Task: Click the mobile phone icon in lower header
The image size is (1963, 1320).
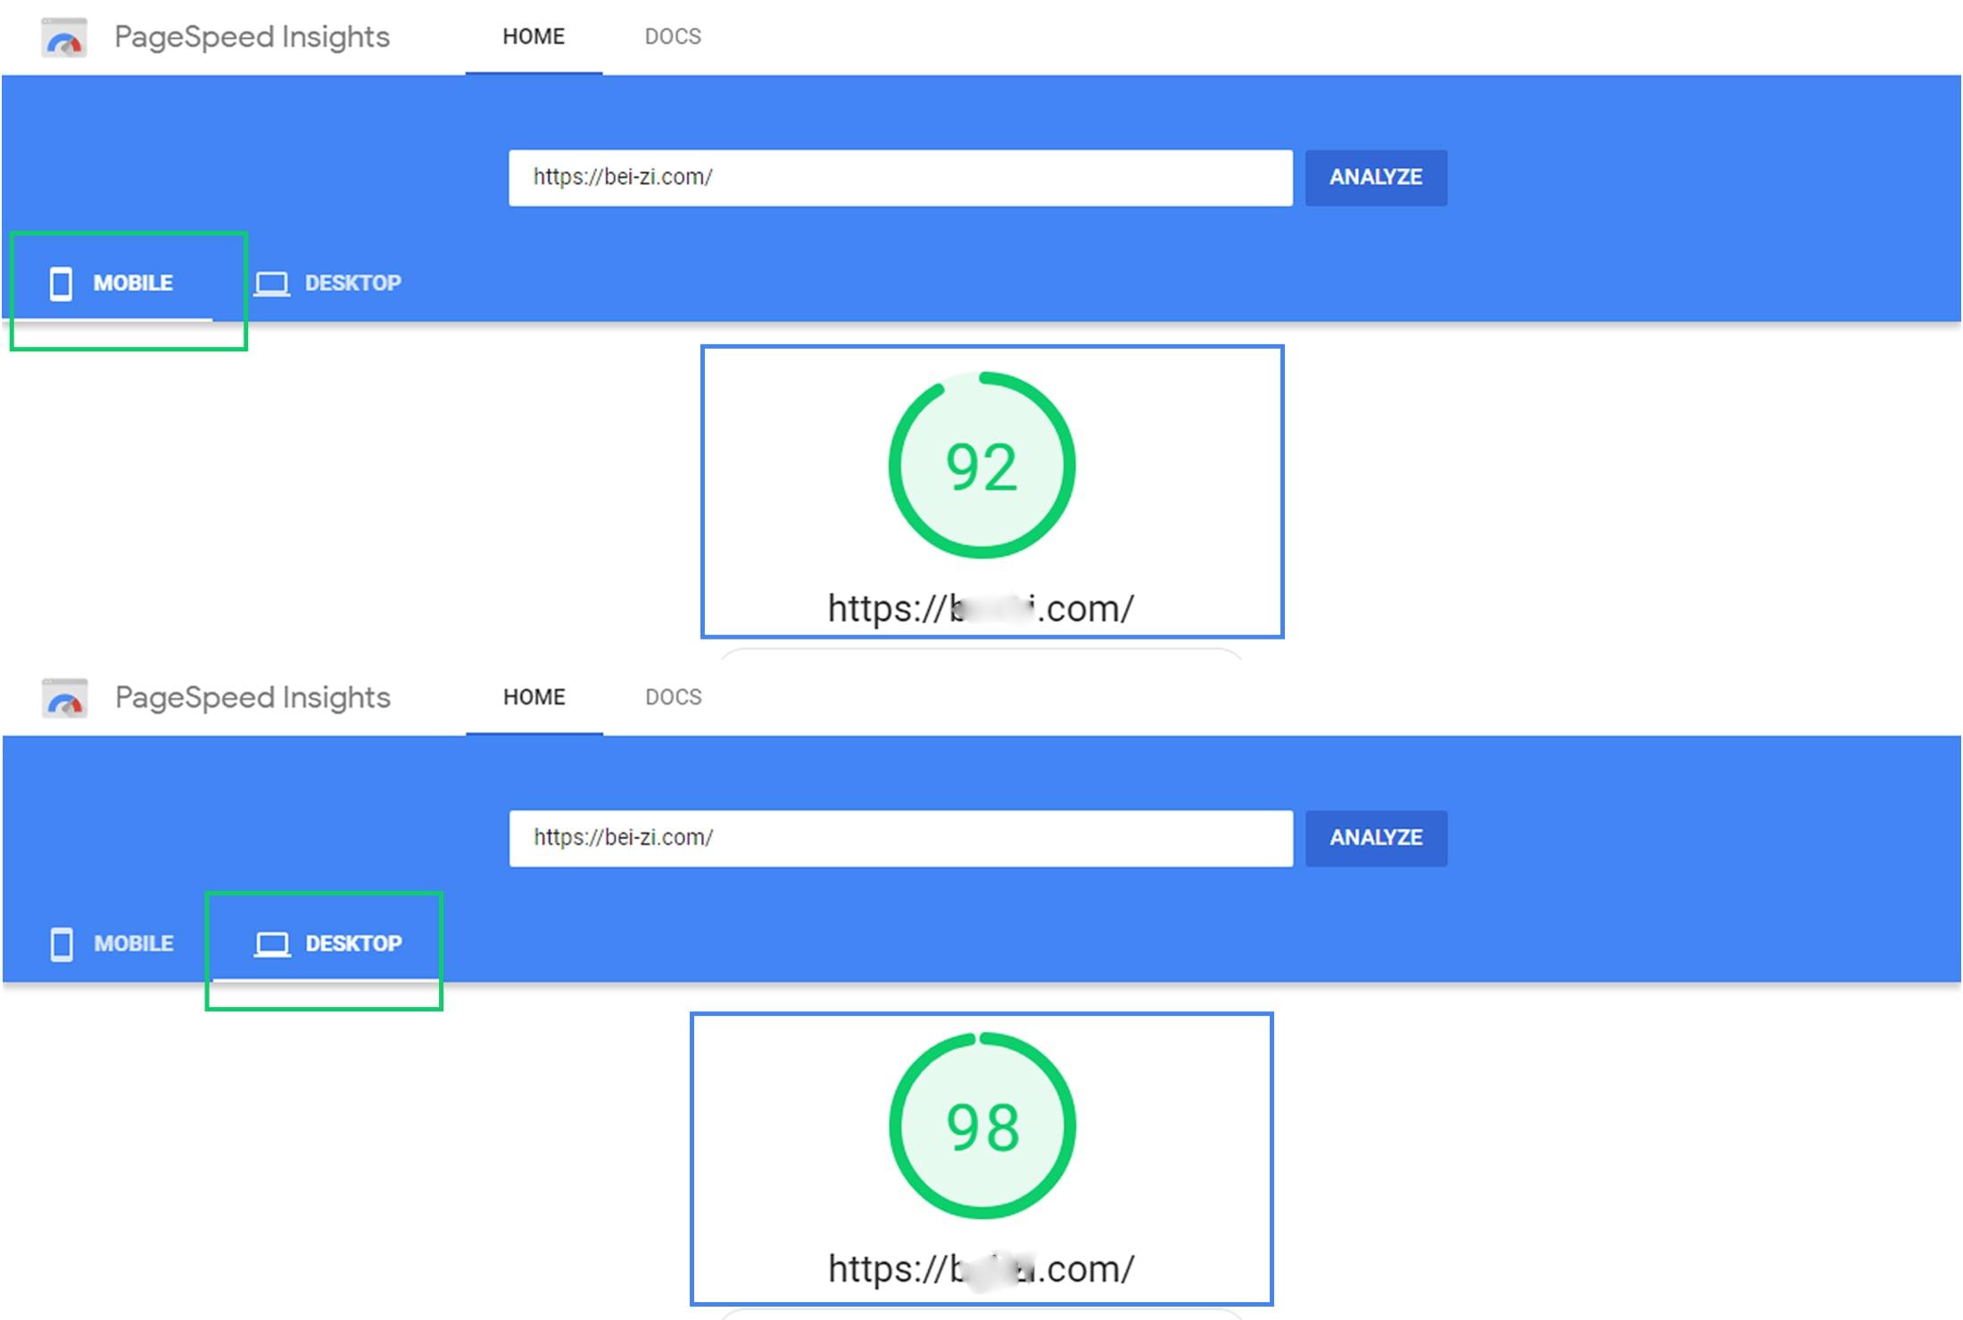Action: (x=60, y=943)
